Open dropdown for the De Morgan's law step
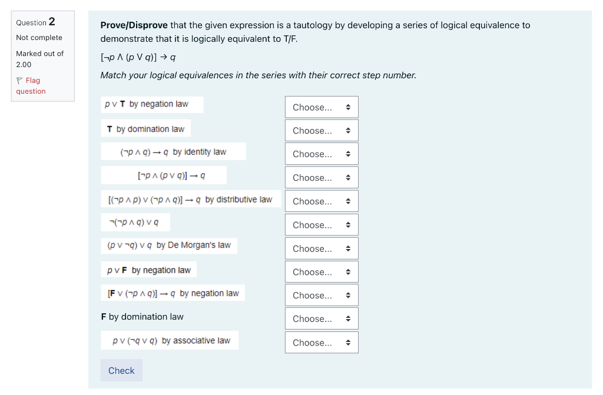603x395 pixels. coord(321,248)
